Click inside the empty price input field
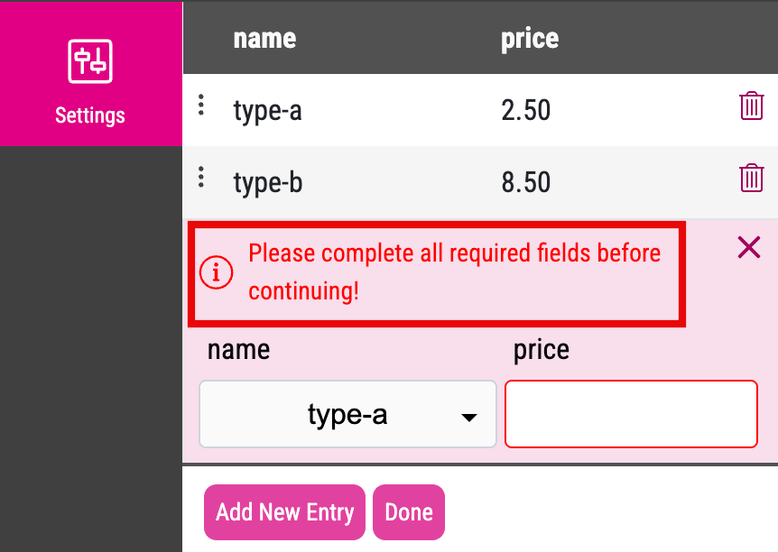778x552 pixels. click(x=630, y=414)
